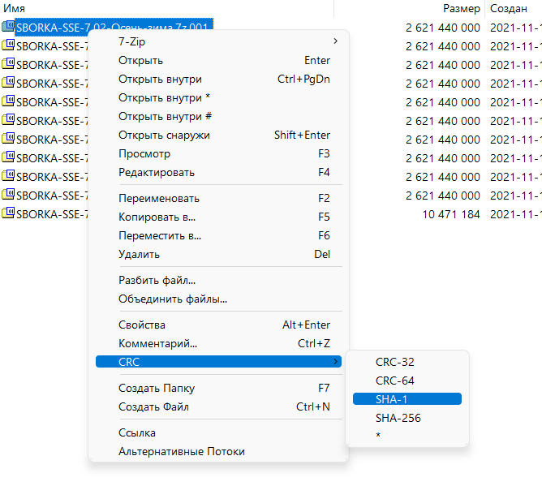Click the icon of the selected SBORKA-SSE-7.02 file
Viewport: 542px width, 486px height.
click(x=9, y=27)
